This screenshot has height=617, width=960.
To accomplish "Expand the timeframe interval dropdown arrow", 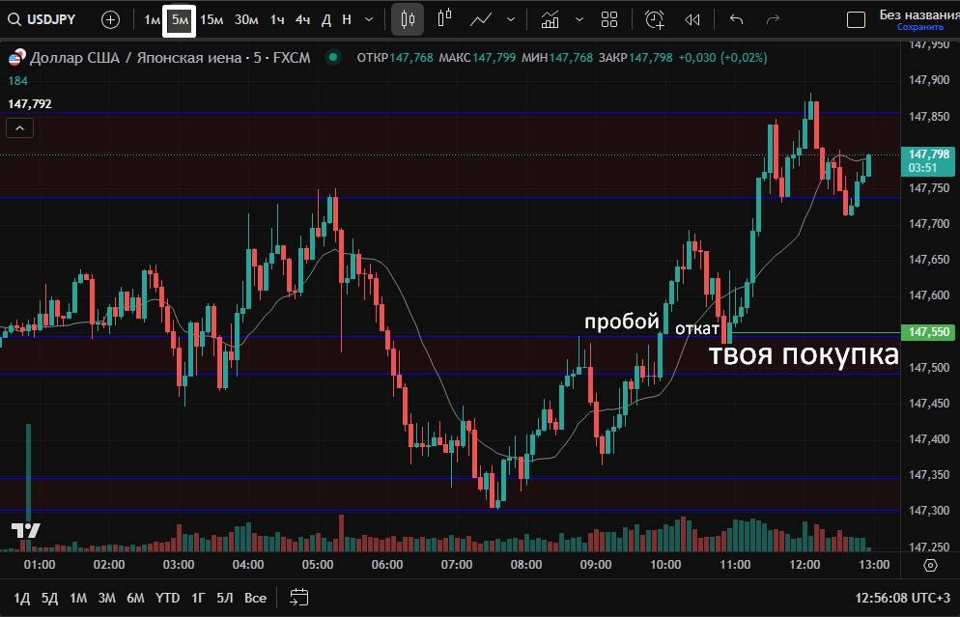I will 369,19.
